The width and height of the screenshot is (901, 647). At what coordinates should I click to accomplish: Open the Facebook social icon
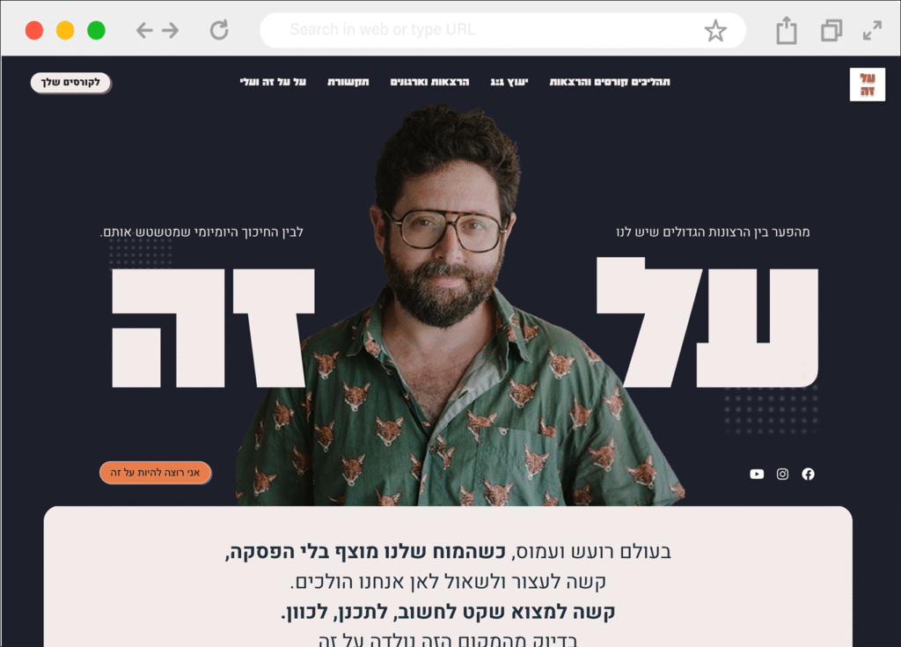pos(808,474)
